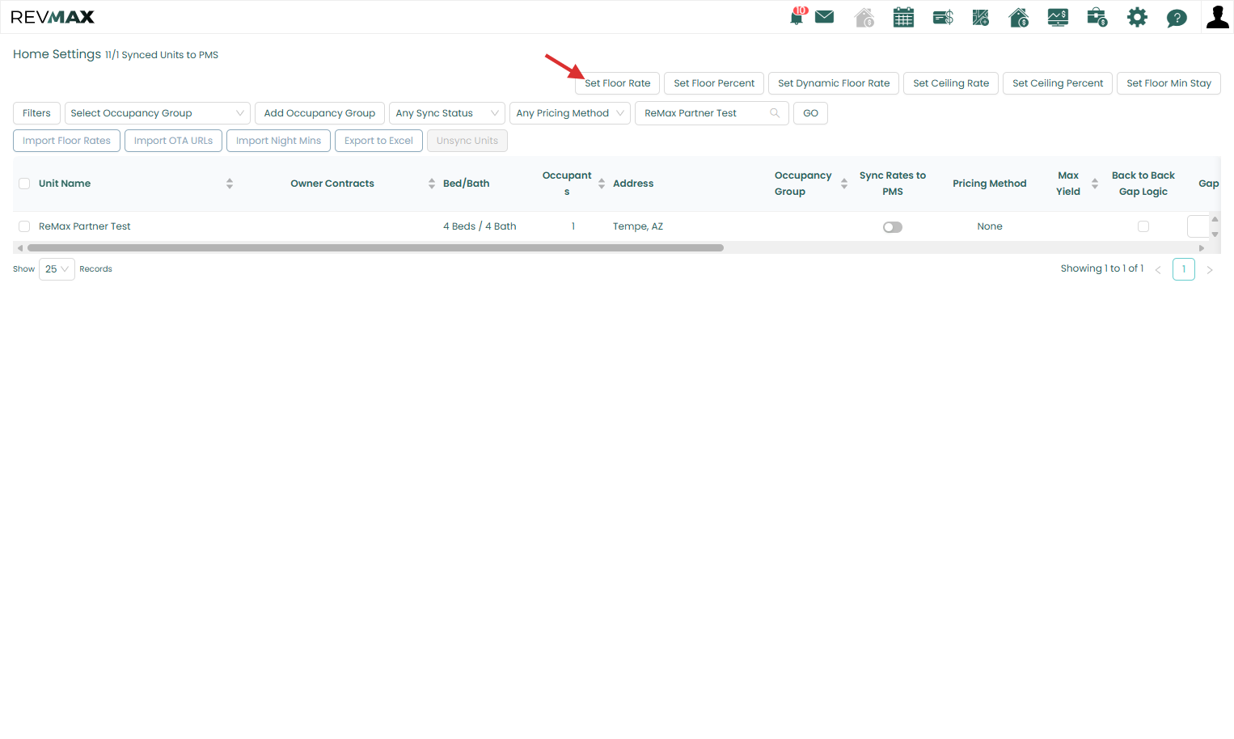The image size is (1234, 739).
Task: Enable Back to Back Gap Logic checkbox
Action: coord(1143,226)
